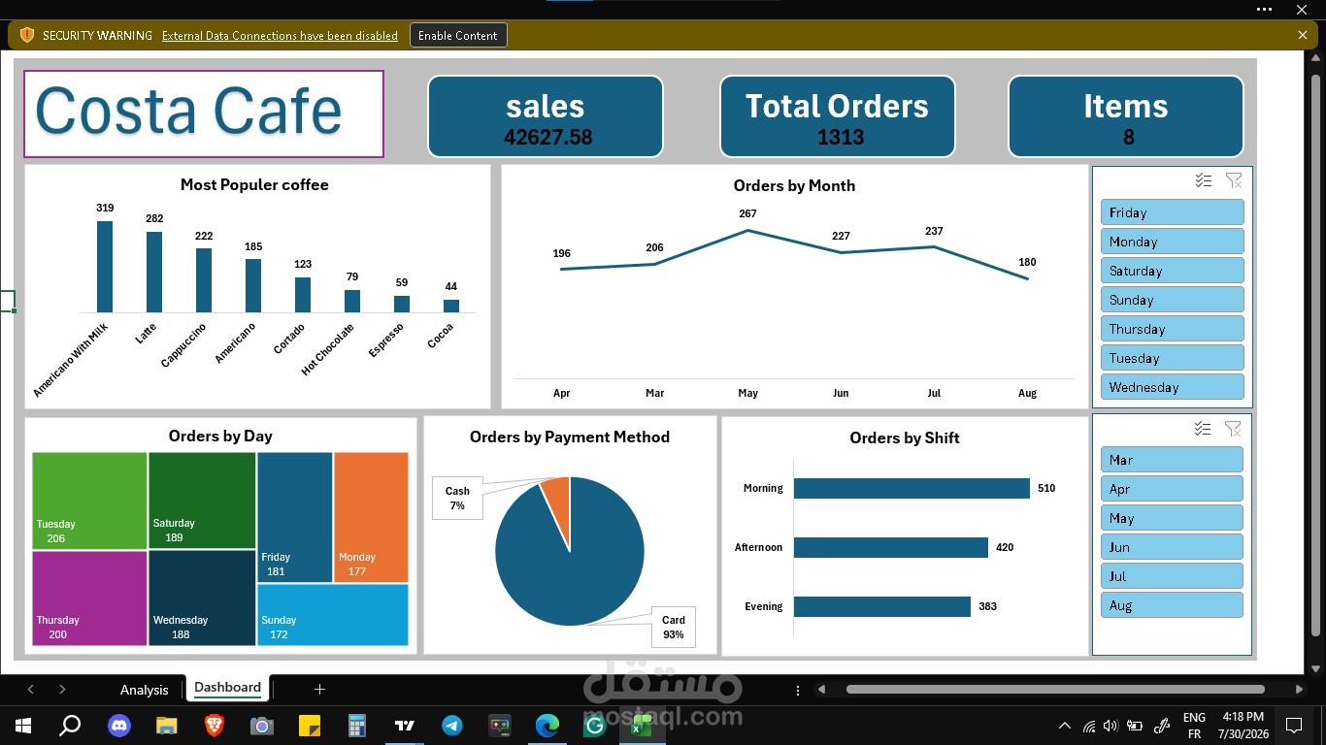Toggle multi-select on the weekday slicer
Viewport: 1326px width, 745px height.
[x=1204, y=180]
